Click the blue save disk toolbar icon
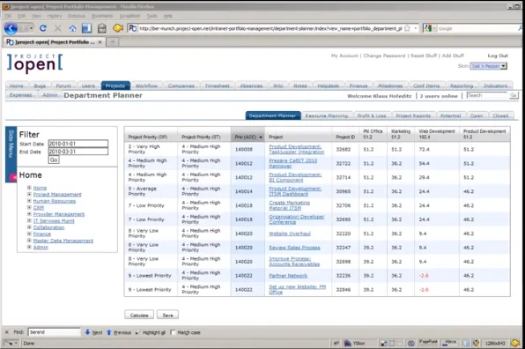 86,28
